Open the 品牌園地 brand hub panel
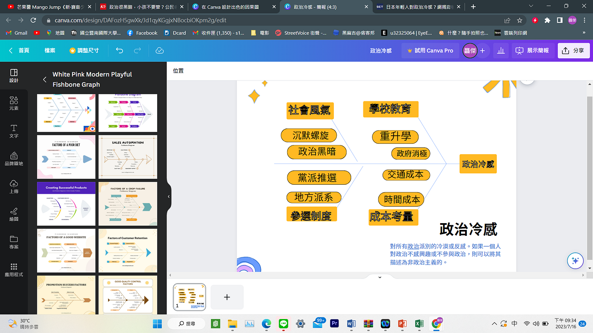This screenshot has height=333, width=593. 14,159
